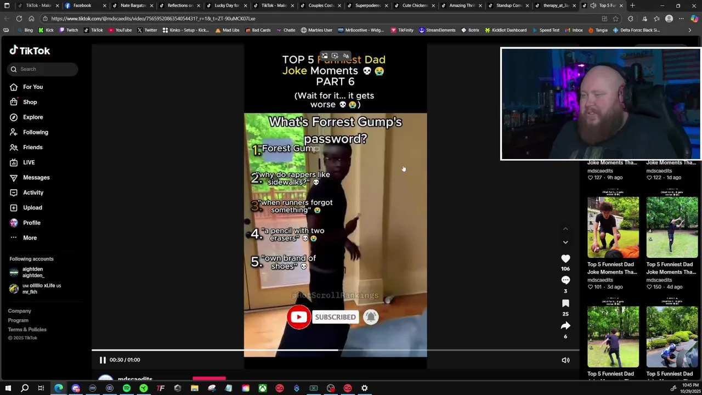702x395 pixels.
Task: Save the video with the bookmark icon
Action: [565, 303]
